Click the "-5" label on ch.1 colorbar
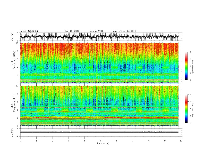The width and height of the screenshot is (204, 158). point(190,66)
